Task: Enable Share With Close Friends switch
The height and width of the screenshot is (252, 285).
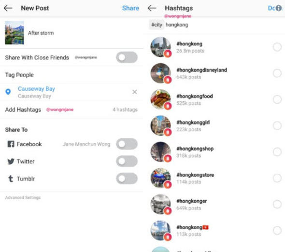Action: pyautogui.click(x=127, y=57)
